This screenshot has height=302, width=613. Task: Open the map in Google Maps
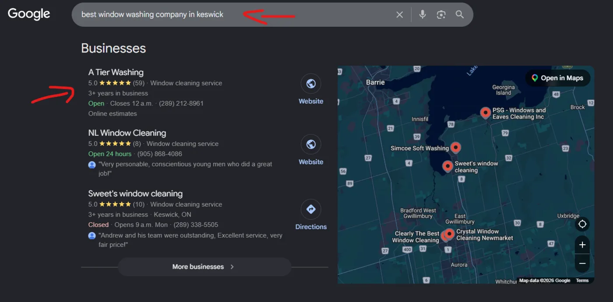(x=557, y=78)
